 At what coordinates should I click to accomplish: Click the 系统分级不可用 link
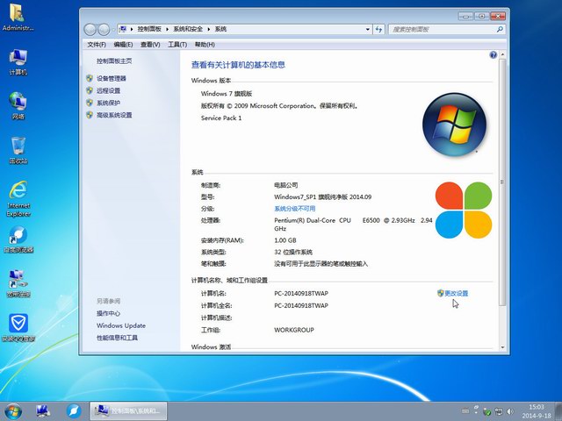[x=295, y=209]
